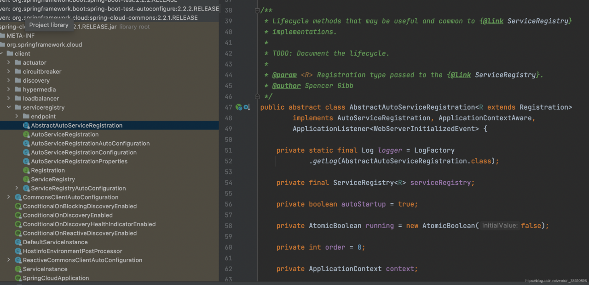Click the loadbalancer package folder icon
This screenshot has height=285, width=589.
[18, 99]
